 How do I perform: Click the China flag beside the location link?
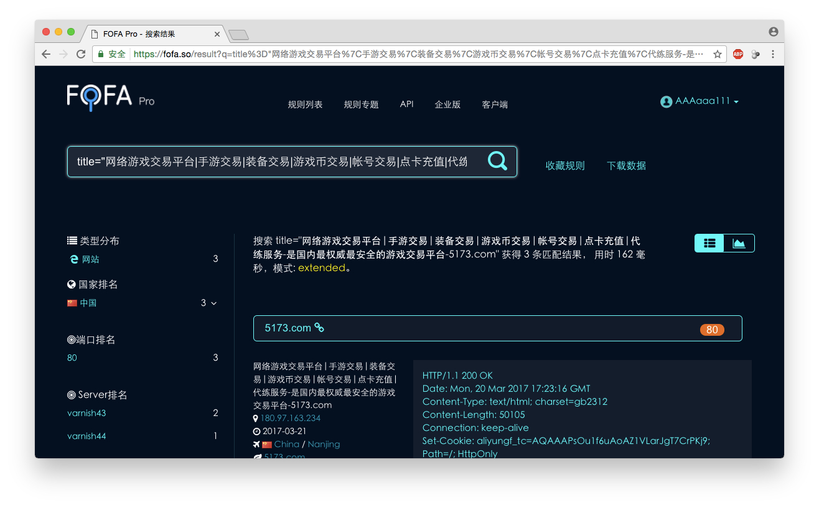tap(267, 445)
